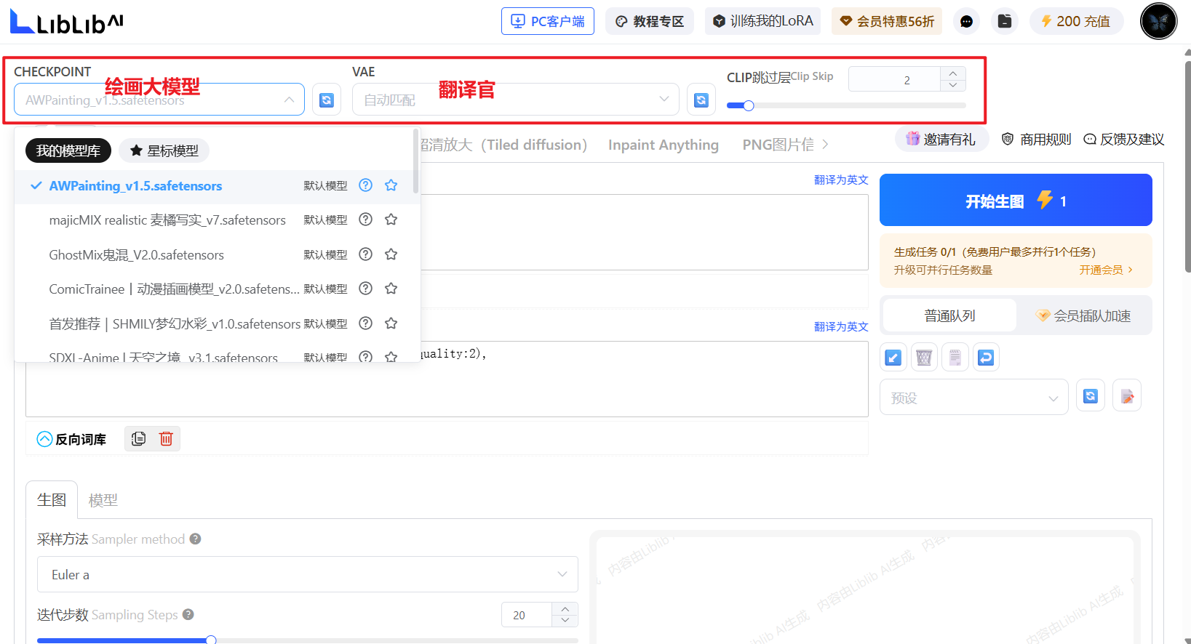Viewport: 1191px width, 644px height.
Task: Expand more tabs after PNG图片信息
Action: coord(825,145)
